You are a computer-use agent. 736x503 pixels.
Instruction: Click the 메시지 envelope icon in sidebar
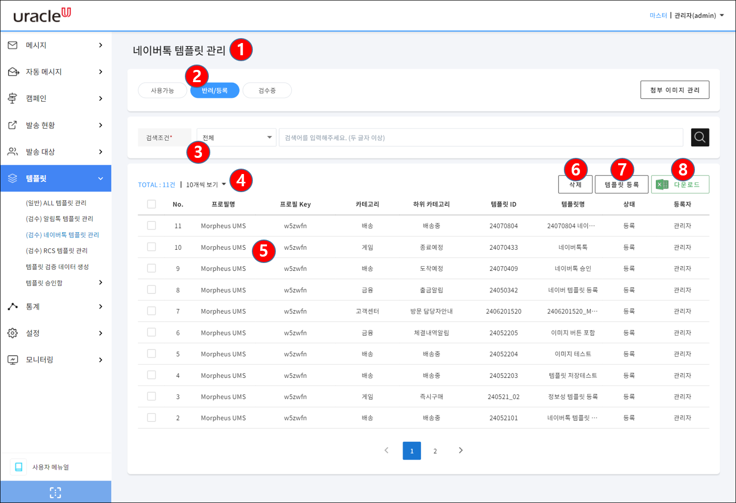[x=13, y=45]
